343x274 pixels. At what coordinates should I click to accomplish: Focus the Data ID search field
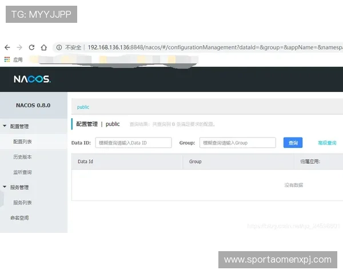[x=133, y=143]
